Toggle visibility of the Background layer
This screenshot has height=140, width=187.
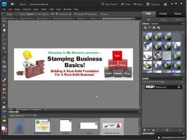(x=144, y=87)
